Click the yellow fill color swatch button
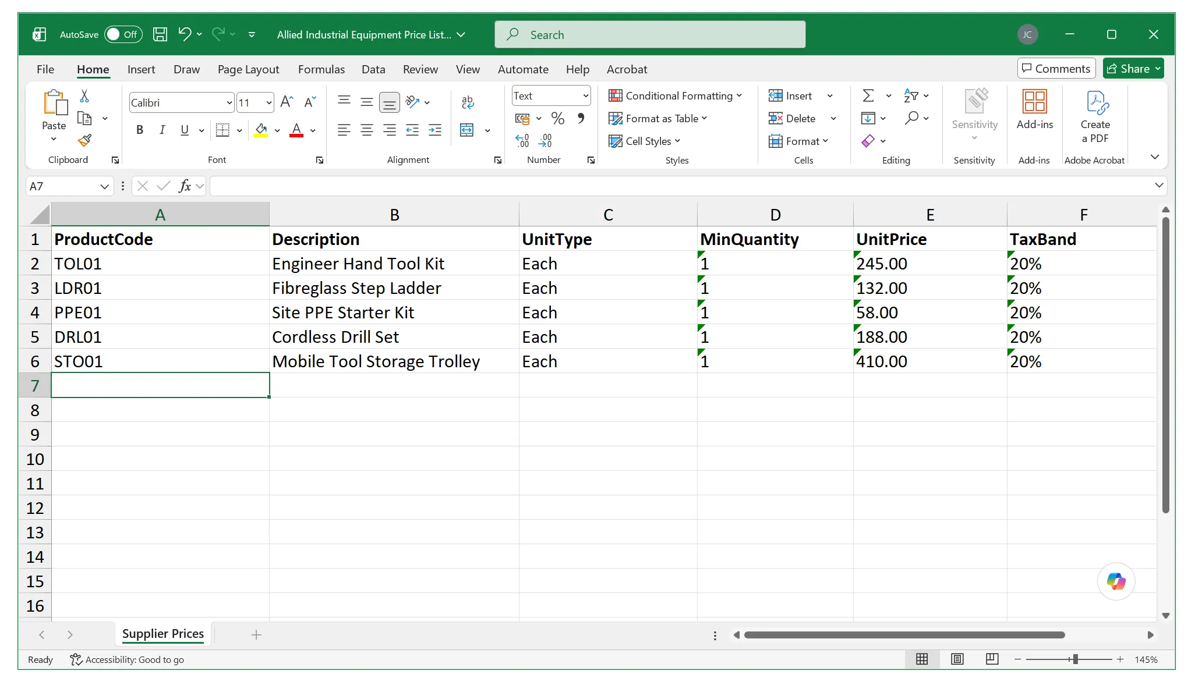Viewport: 1195px width, 692px height. [261, 130]
